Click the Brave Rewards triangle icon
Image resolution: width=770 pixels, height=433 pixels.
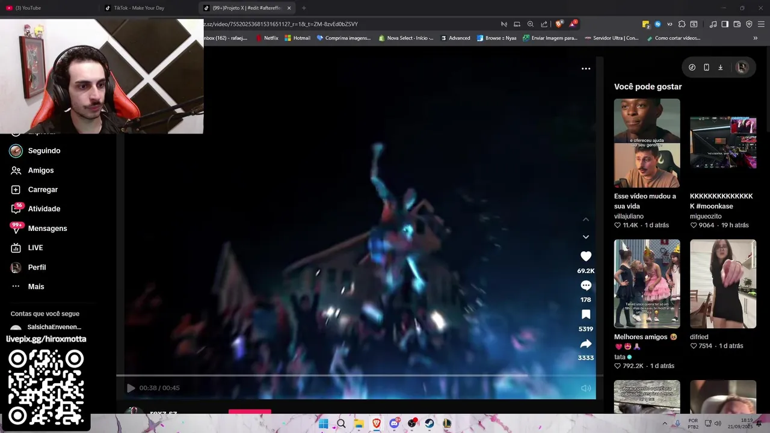pos(573,24)
